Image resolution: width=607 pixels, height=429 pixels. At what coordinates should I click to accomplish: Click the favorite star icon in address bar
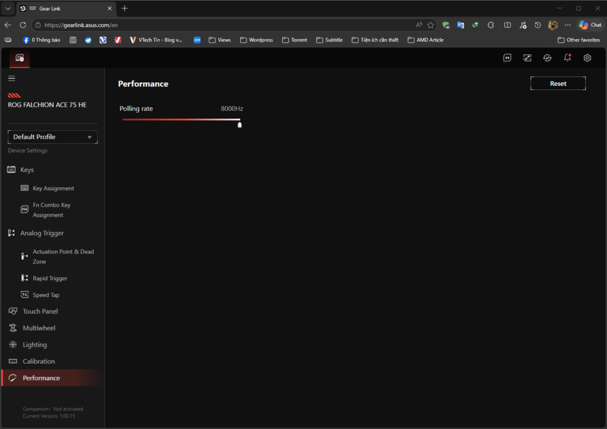coord(431,25)
